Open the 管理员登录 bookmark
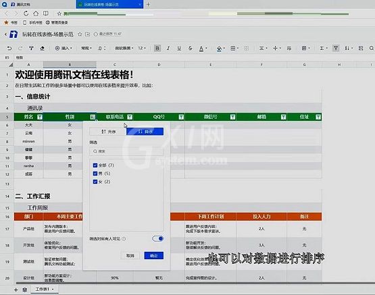 click(57, 22)
